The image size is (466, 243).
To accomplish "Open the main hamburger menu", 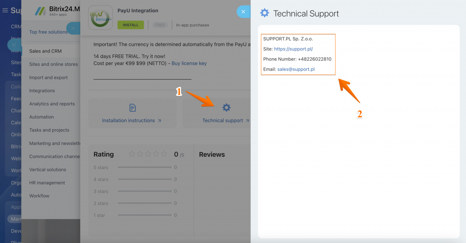I will coord(5,11).
